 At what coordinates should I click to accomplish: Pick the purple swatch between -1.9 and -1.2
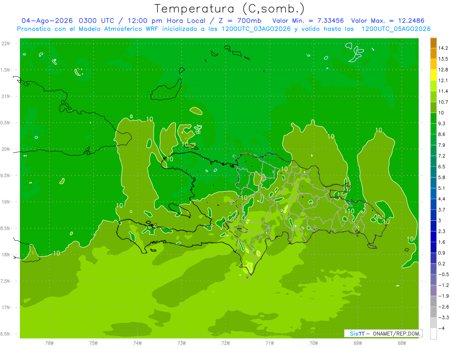click(433, 291)
